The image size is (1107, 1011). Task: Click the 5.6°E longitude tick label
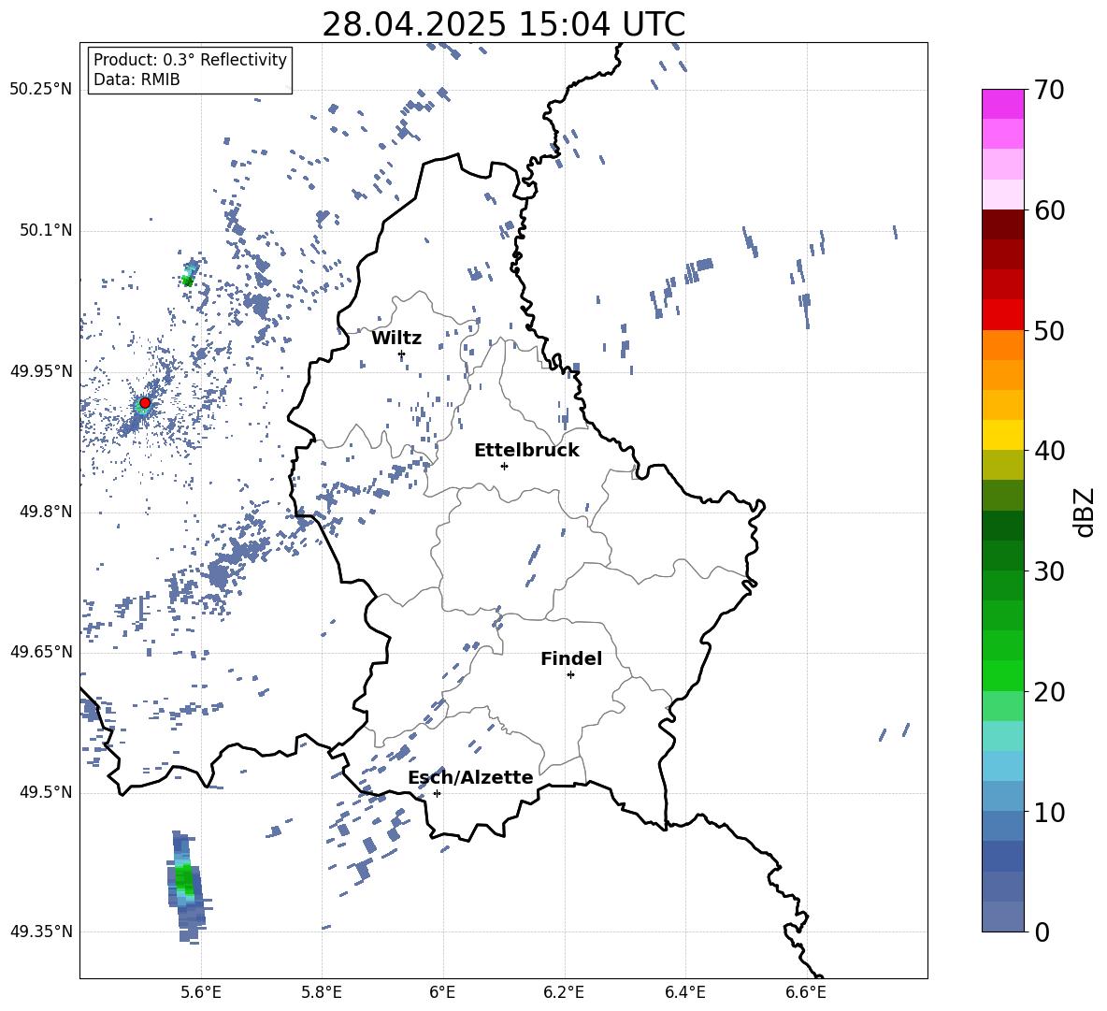coord(201,992)
